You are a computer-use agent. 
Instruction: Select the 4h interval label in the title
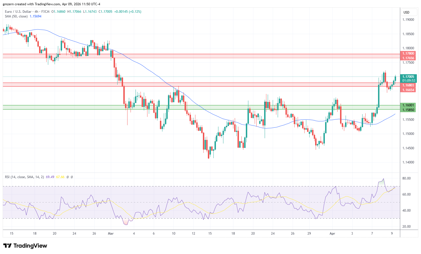[x=36, y=12]
